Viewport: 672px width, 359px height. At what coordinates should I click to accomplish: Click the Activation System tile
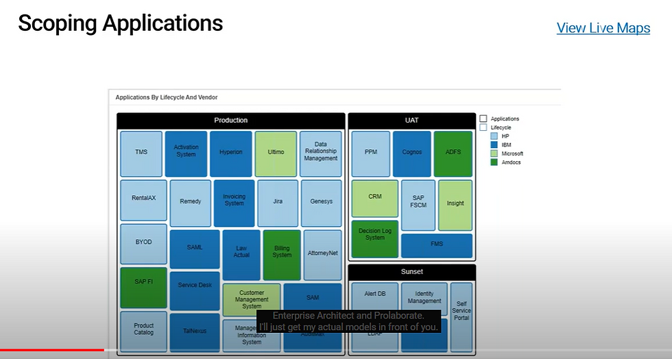coord(186,153)
